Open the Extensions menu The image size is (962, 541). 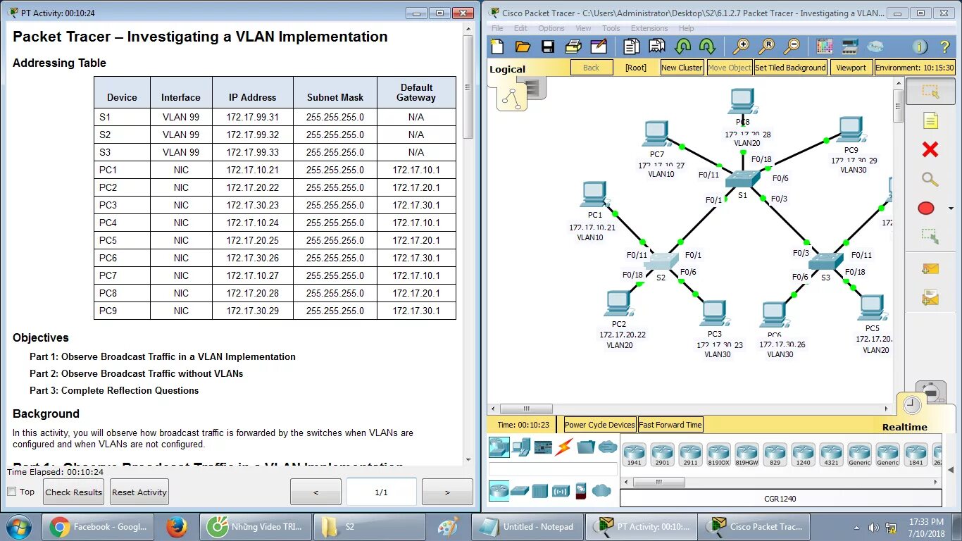[x=649, y=28]
